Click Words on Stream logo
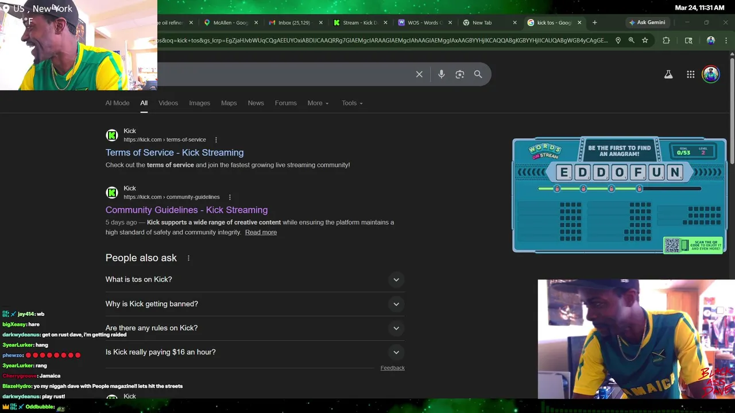735x413 pixels. (x=545, y=151)
